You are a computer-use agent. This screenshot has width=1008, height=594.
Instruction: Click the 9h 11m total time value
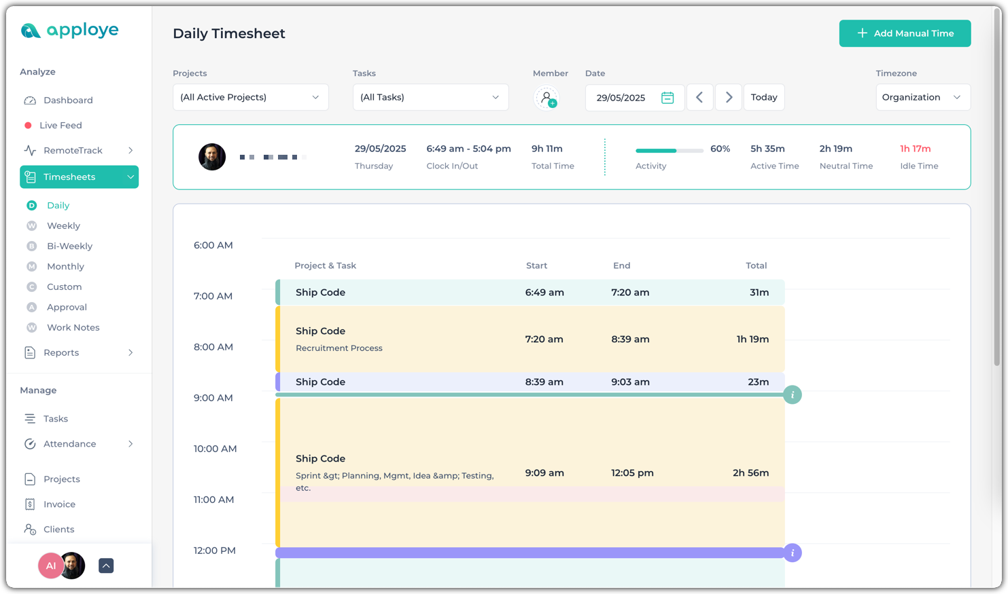(547, 149)
